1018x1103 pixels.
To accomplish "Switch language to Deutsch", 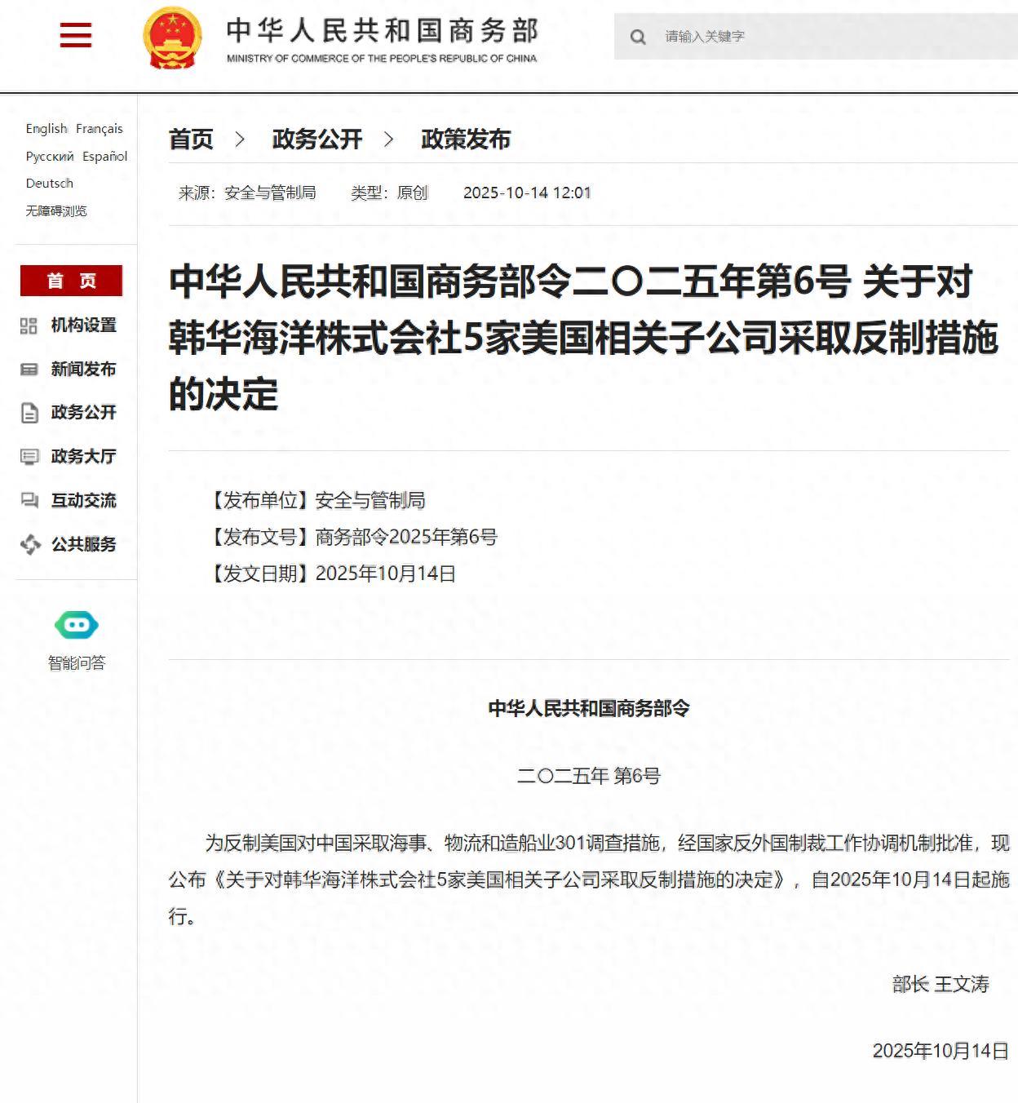I will [50, 184].
